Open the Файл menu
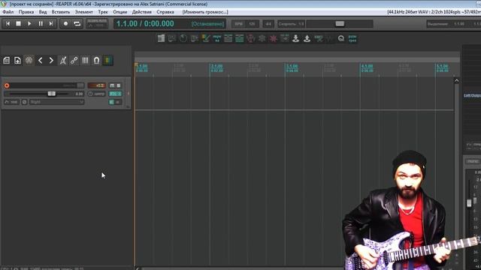 tap(8, 12)
